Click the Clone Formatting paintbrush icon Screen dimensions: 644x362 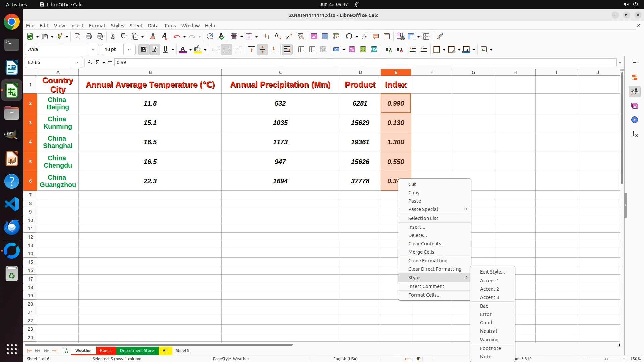153,36
